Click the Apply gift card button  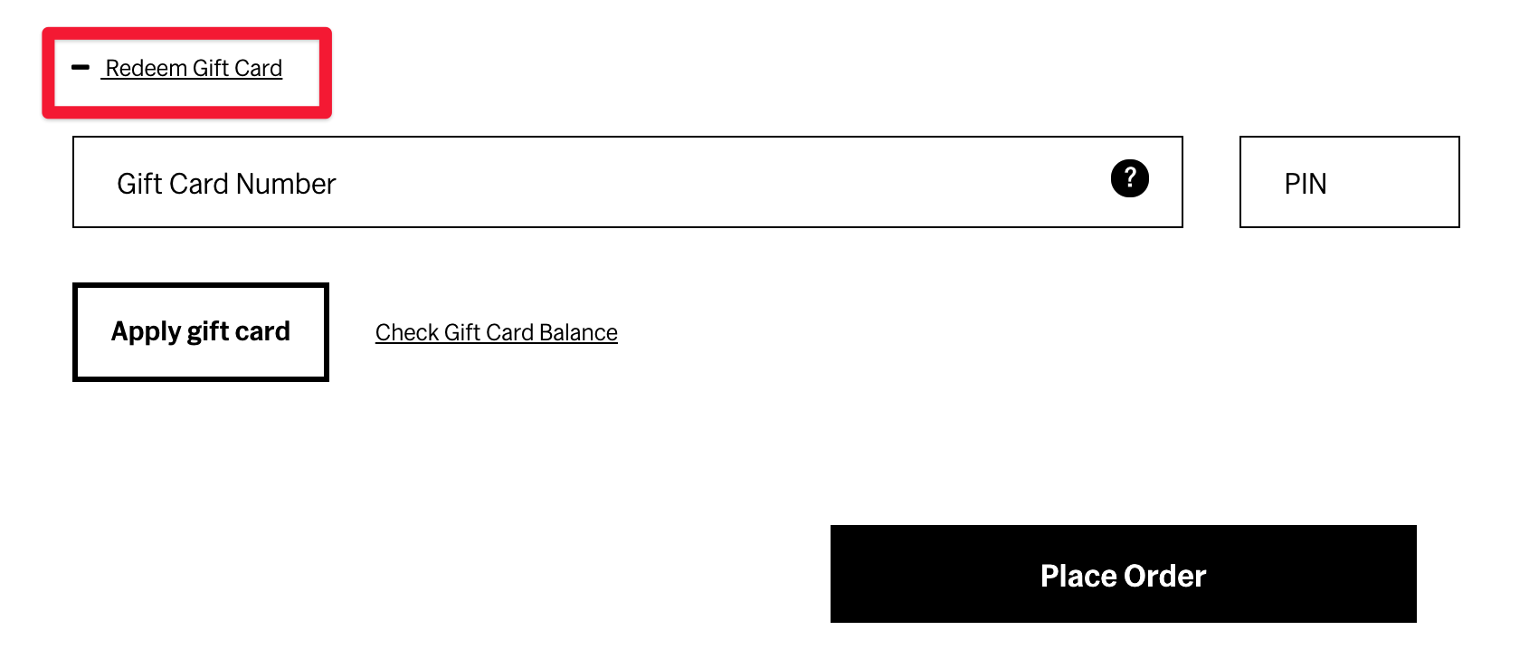(201, 332)
